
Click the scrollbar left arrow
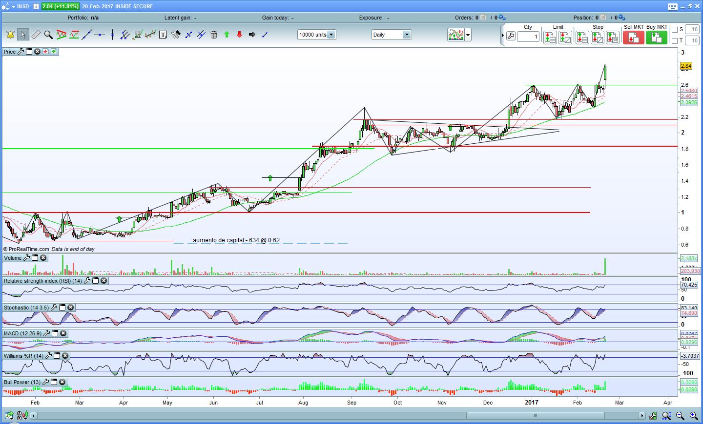[x=34, y=416]
